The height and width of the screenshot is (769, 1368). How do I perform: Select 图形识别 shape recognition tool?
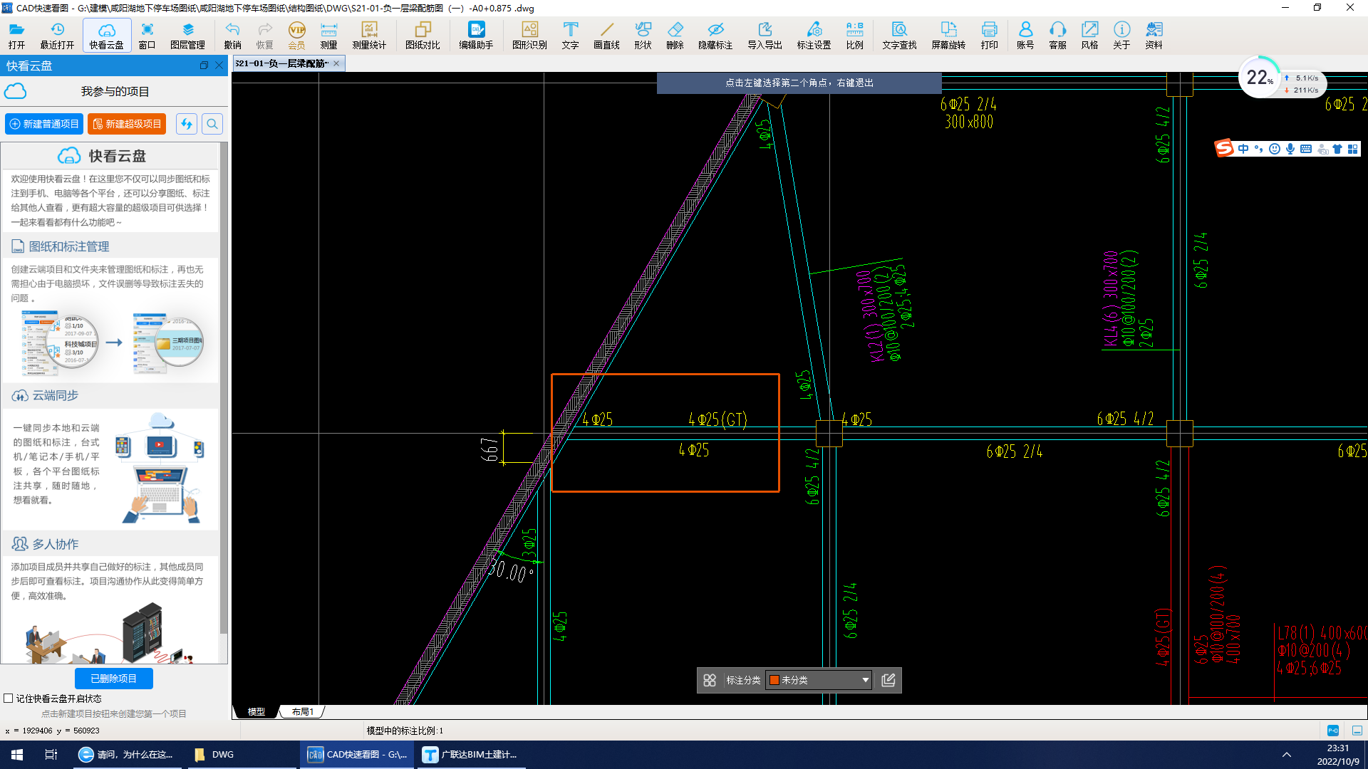pos(529,35)
